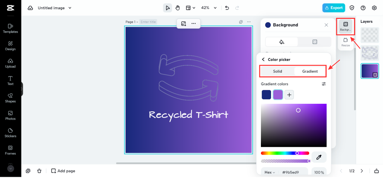Open more options in canvas floating toolbar
This screenshot has width=383, height=178.
pos(194,24)
